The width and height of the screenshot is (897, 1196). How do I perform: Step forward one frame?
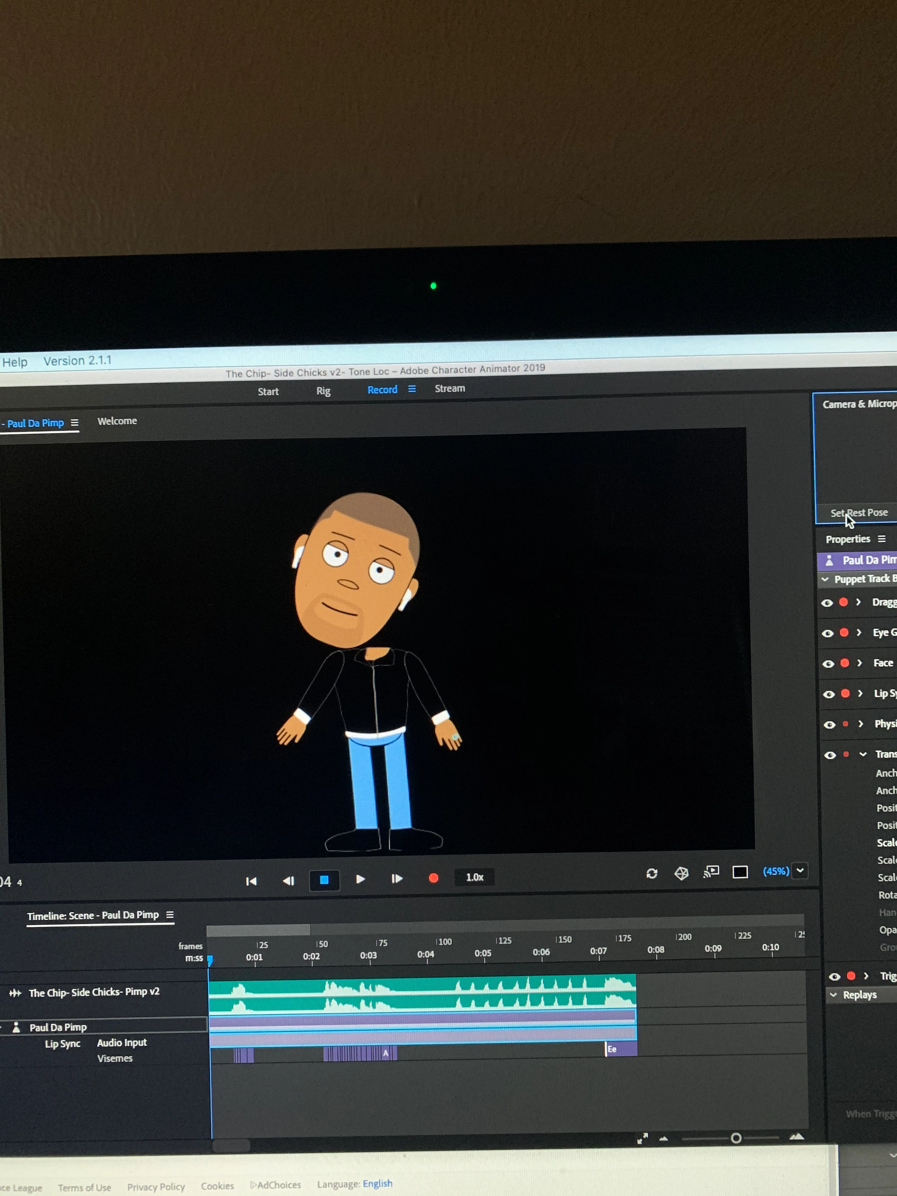pyautogui.click(x=397, y=879)
